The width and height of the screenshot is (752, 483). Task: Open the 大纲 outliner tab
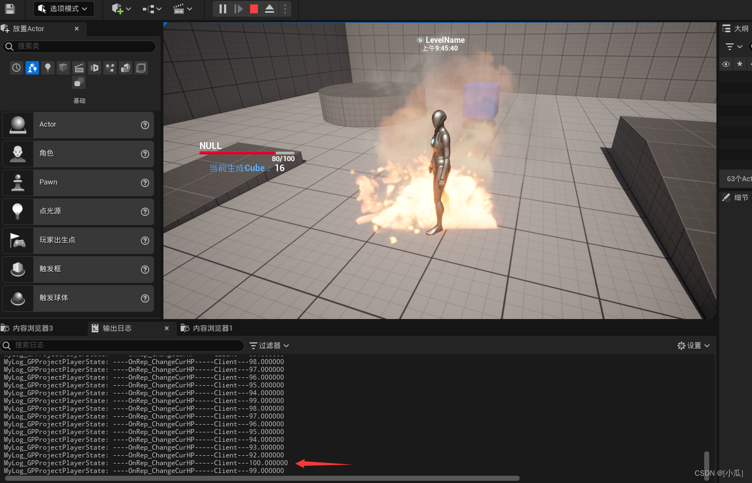coord(736,29)
